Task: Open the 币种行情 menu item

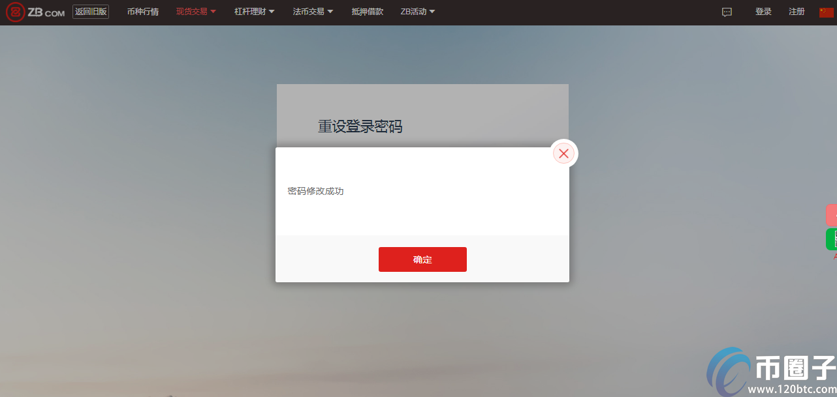Action: click(143, 12)
